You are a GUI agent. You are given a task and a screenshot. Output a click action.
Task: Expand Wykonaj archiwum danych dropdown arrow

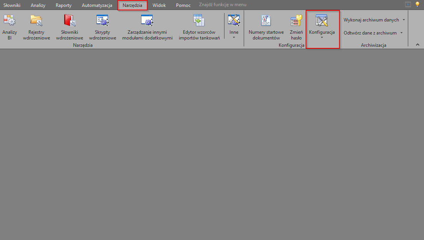pyautogui.click(x=404, y=20)
